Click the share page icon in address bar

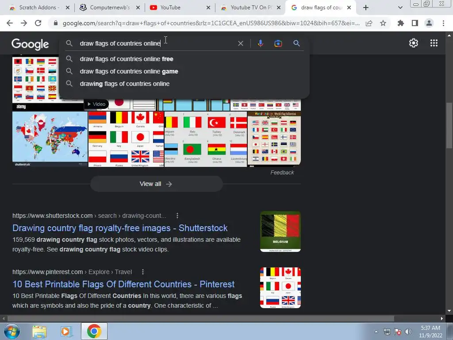[369, 23]
